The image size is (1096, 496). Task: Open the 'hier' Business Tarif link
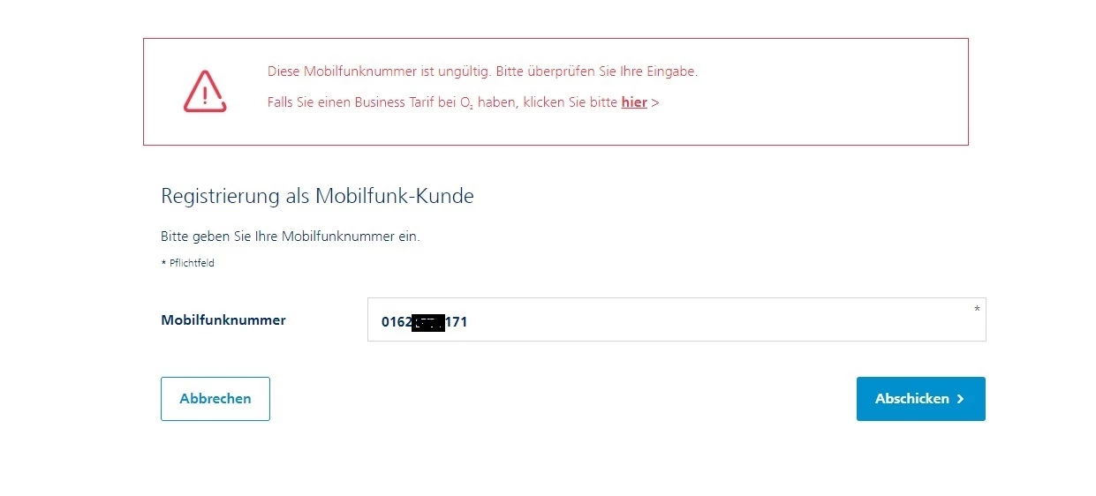pos(634,102)
